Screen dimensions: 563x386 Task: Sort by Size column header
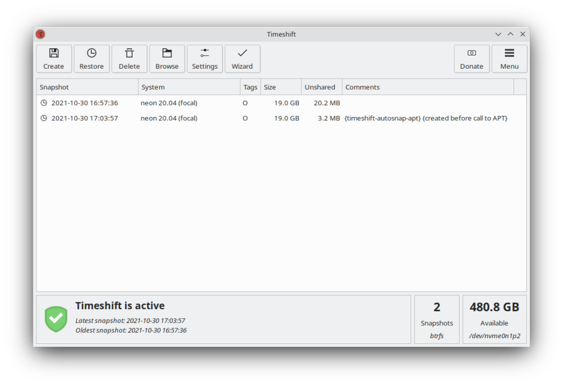click(281, 87)
